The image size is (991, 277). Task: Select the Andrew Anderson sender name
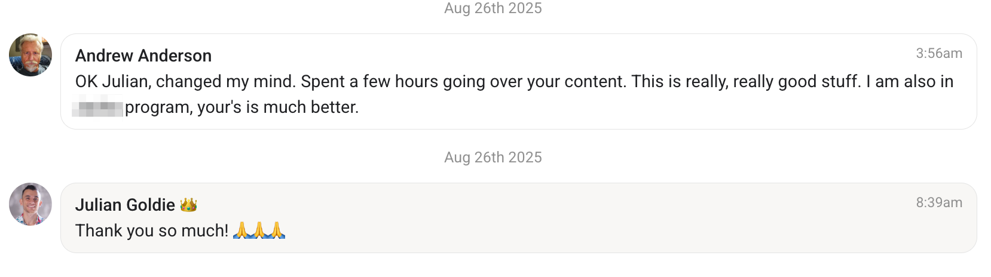pyautogui.click(x=143, y=56)
